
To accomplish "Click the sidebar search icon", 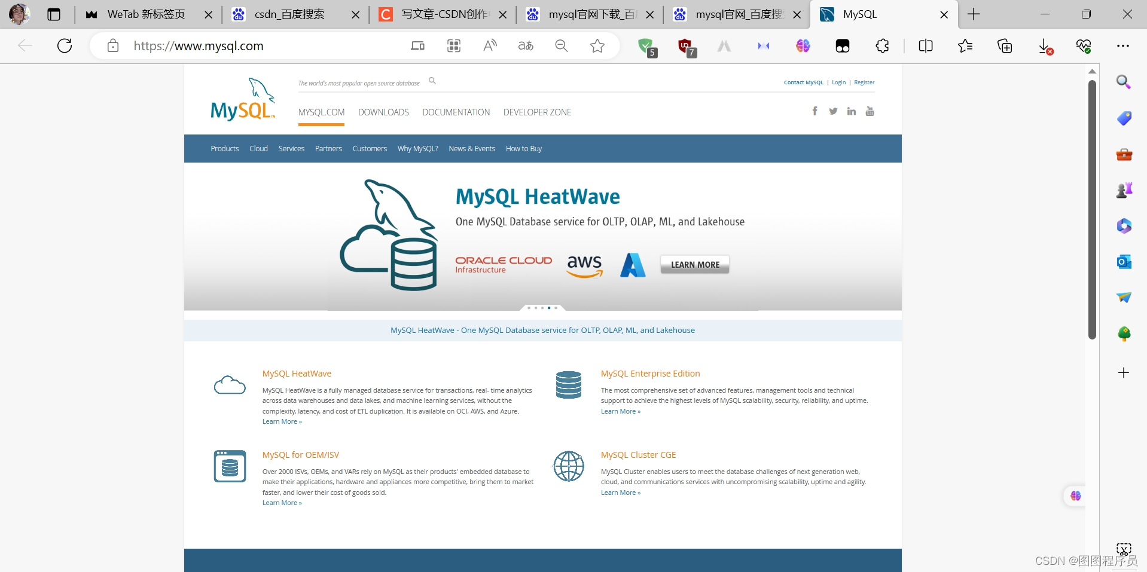I will tap(1124, 82).
